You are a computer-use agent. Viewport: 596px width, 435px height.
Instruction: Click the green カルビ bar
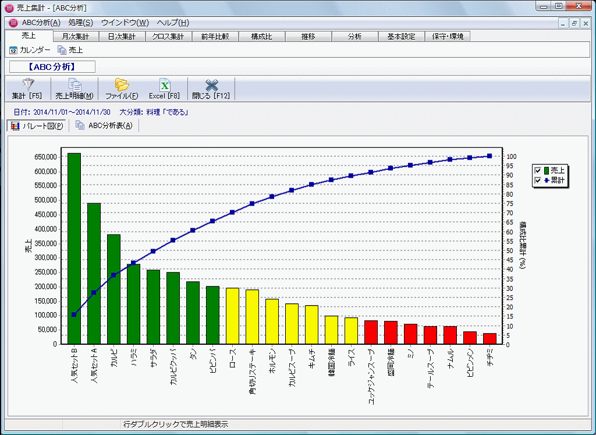(113, 289)
